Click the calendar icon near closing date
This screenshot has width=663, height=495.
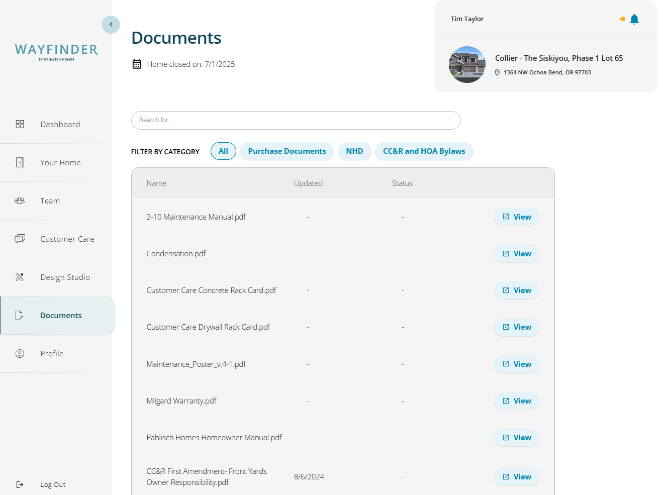coord(137,64)
